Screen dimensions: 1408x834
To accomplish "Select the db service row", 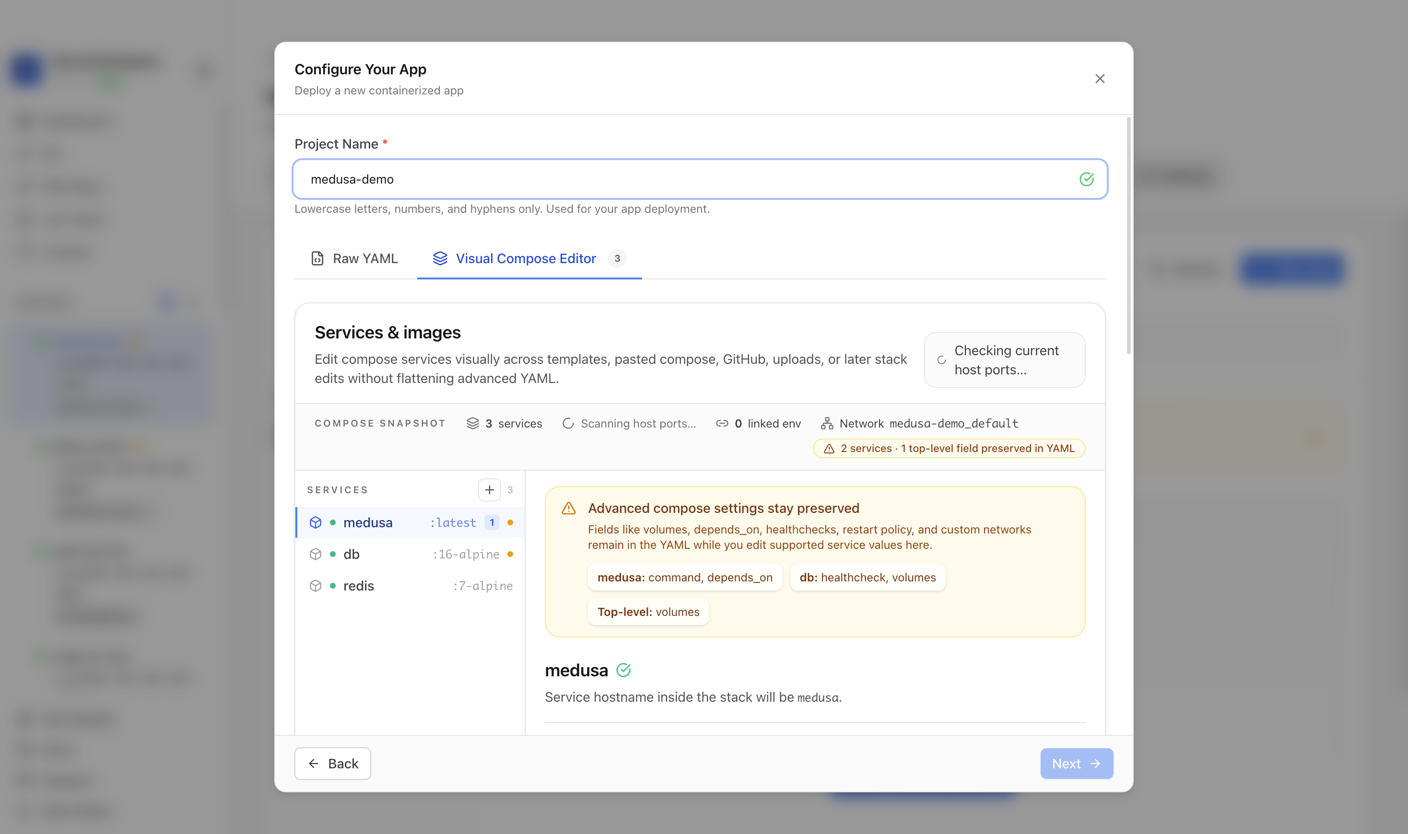I will [411, 554].
